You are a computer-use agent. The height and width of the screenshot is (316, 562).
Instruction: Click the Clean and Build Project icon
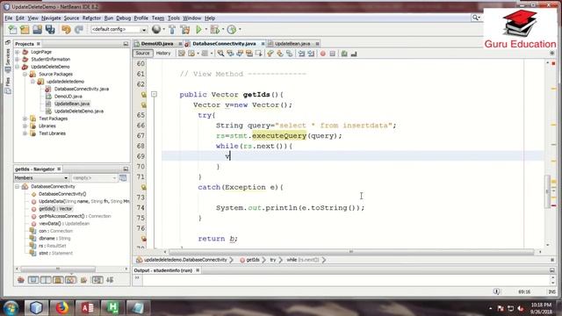tap(185, 29)
